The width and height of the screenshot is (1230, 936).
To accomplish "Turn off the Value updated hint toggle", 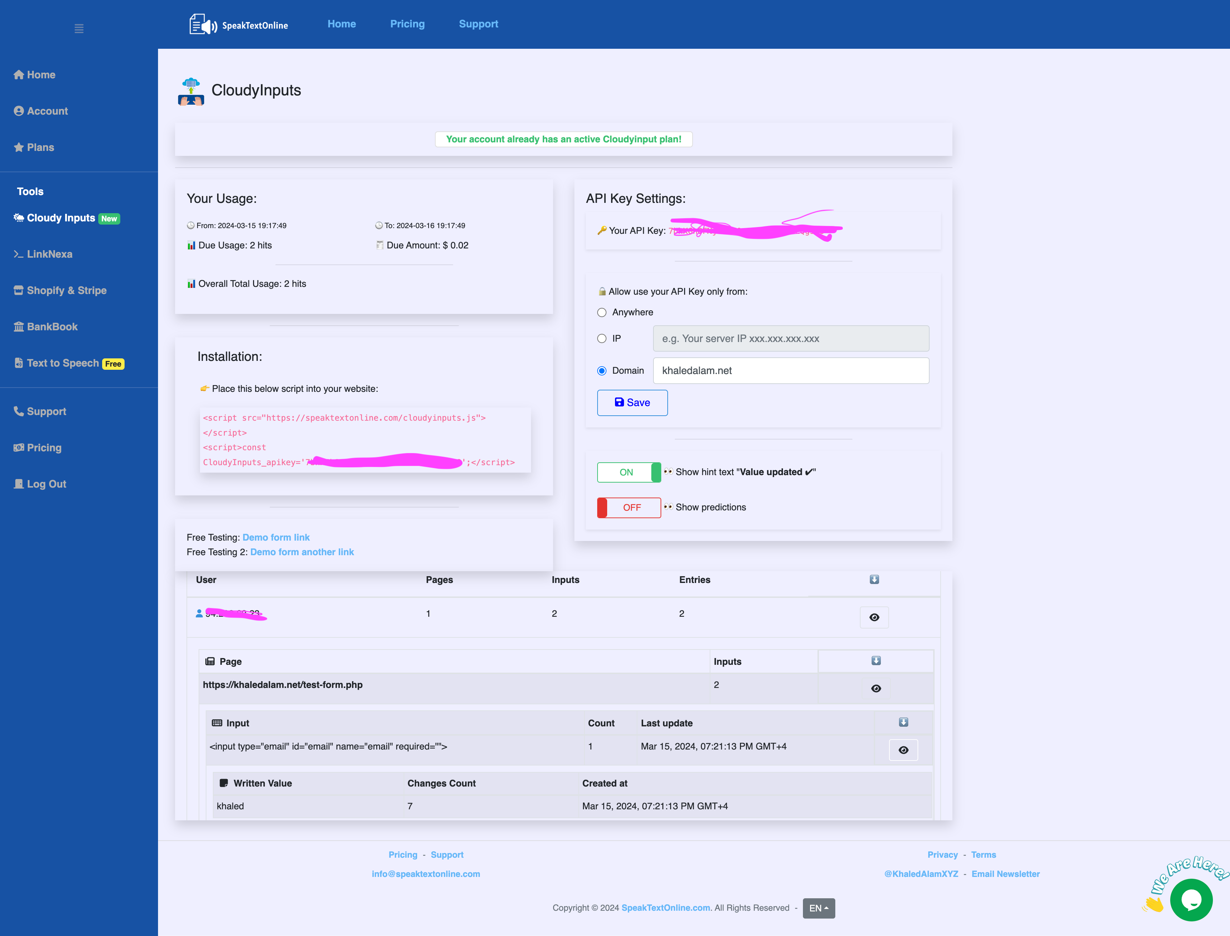I will point(629,473).
